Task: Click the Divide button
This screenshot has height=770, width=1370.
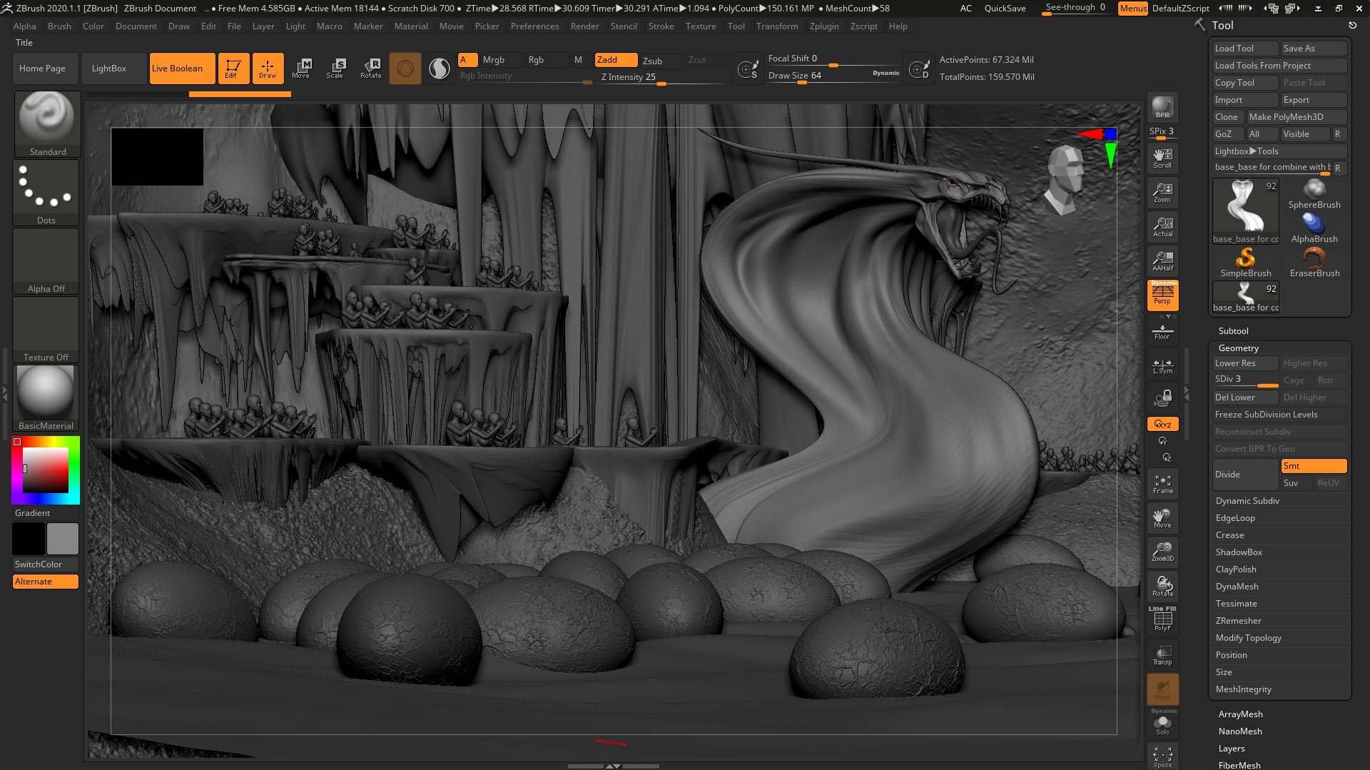Action: (1244, 475)
